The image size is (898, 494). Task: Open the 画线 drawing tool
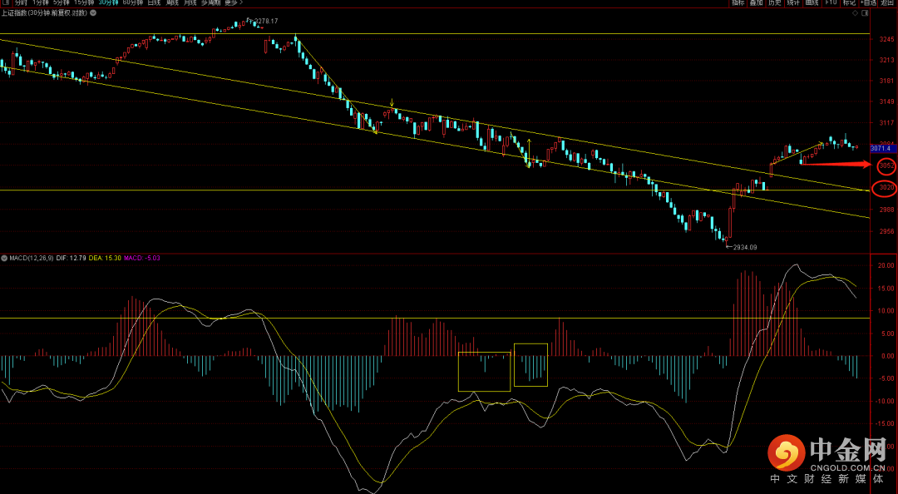[x=812, y=3]
